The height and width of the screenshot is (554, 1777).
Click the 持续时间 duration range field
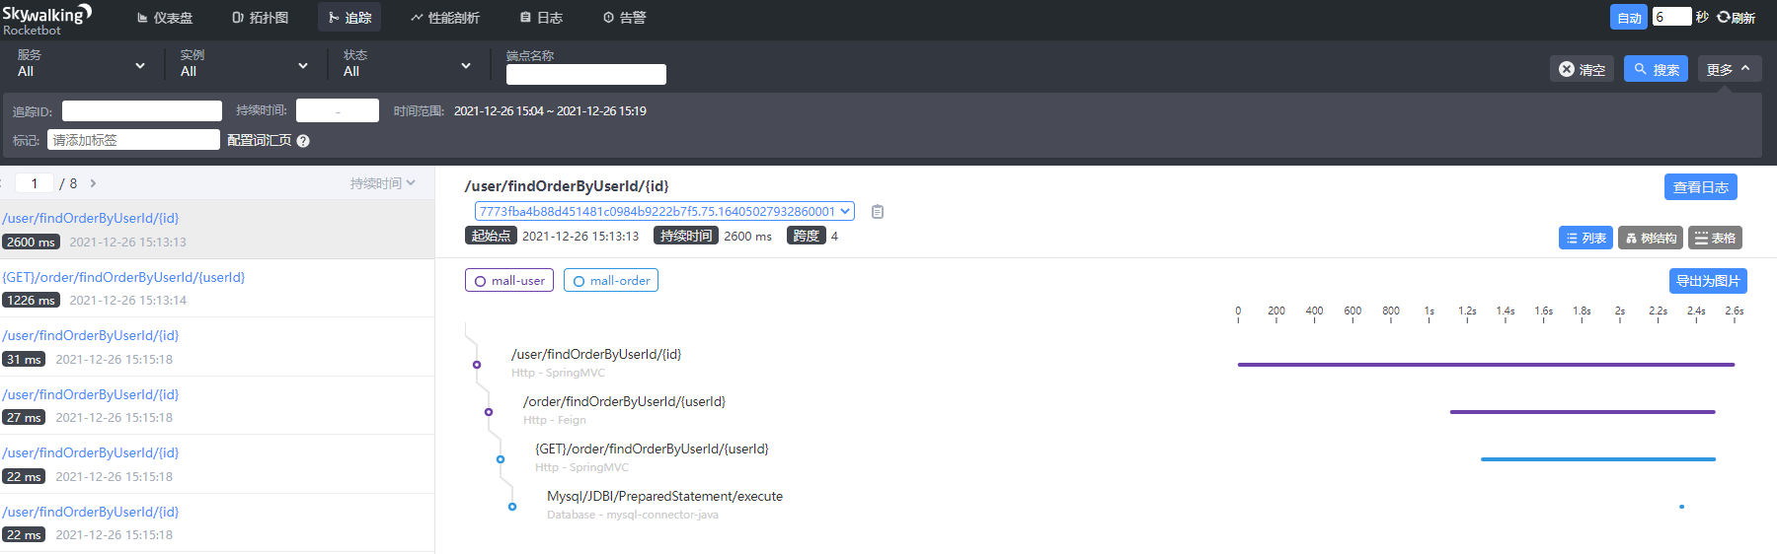338,110
